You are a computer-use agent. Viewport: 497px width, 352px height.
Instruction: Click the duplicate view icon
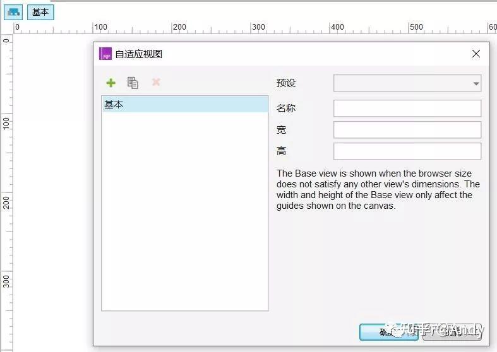coord(133,83)
